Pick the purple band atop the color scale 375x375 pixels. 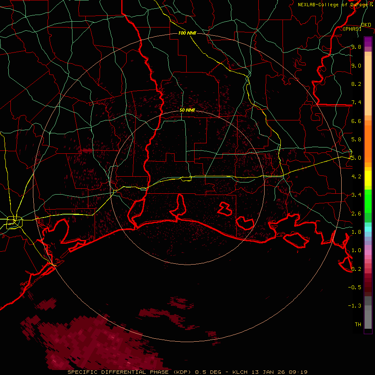tap(368, 42)
